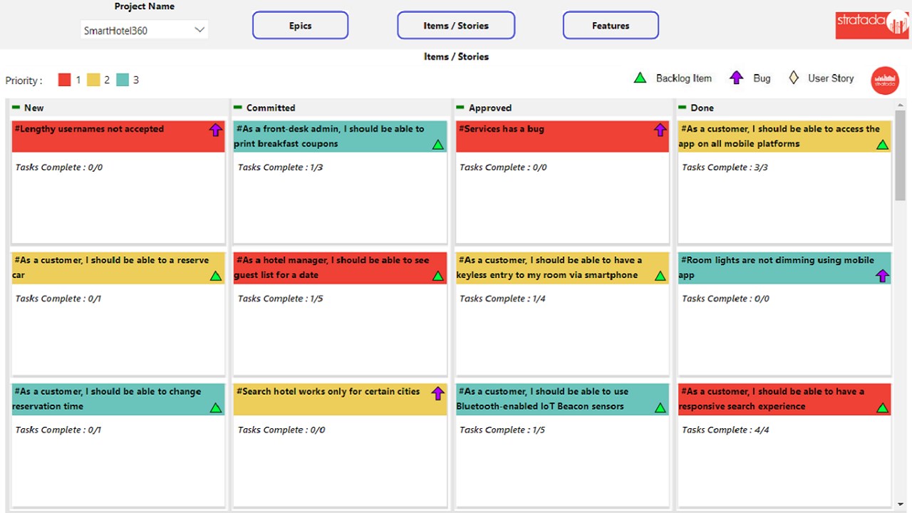Click the vertical scrollbar down arrow
The height and width of the screenshot is (513, 912).
(x=901, y=505)
